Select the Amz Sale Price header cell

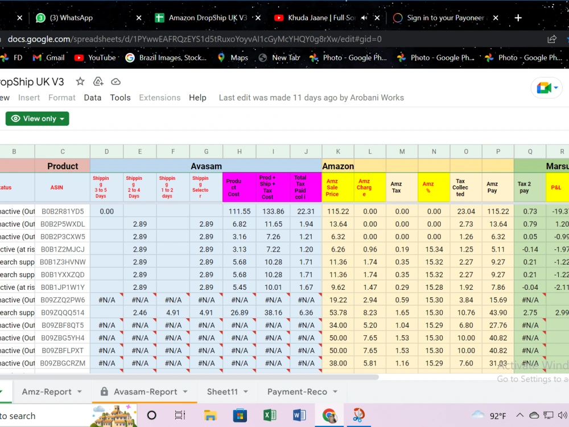click(x=338, y=187)
